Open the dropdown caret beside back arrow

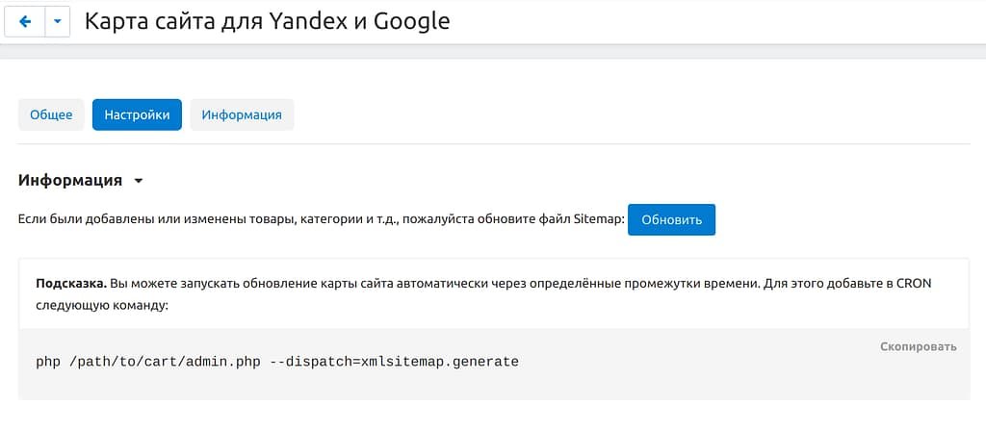pyautogui.click(x=58, y=21)
